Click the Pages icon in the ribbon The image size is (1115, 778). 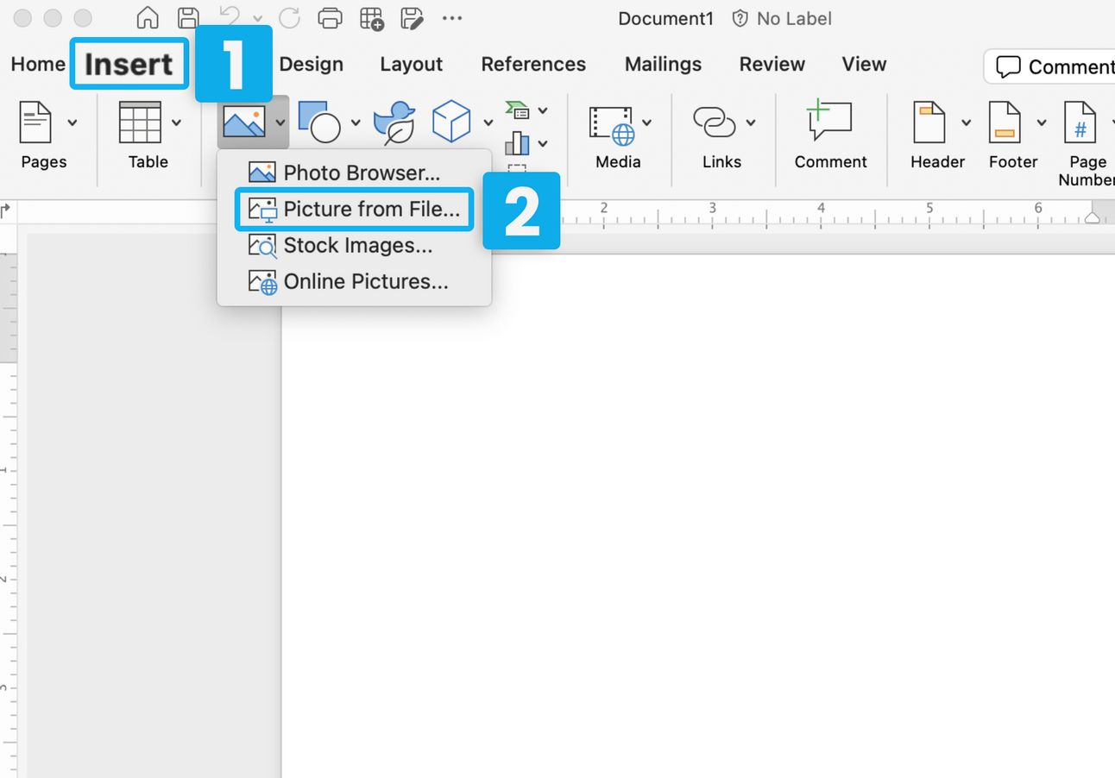(36, 122)
